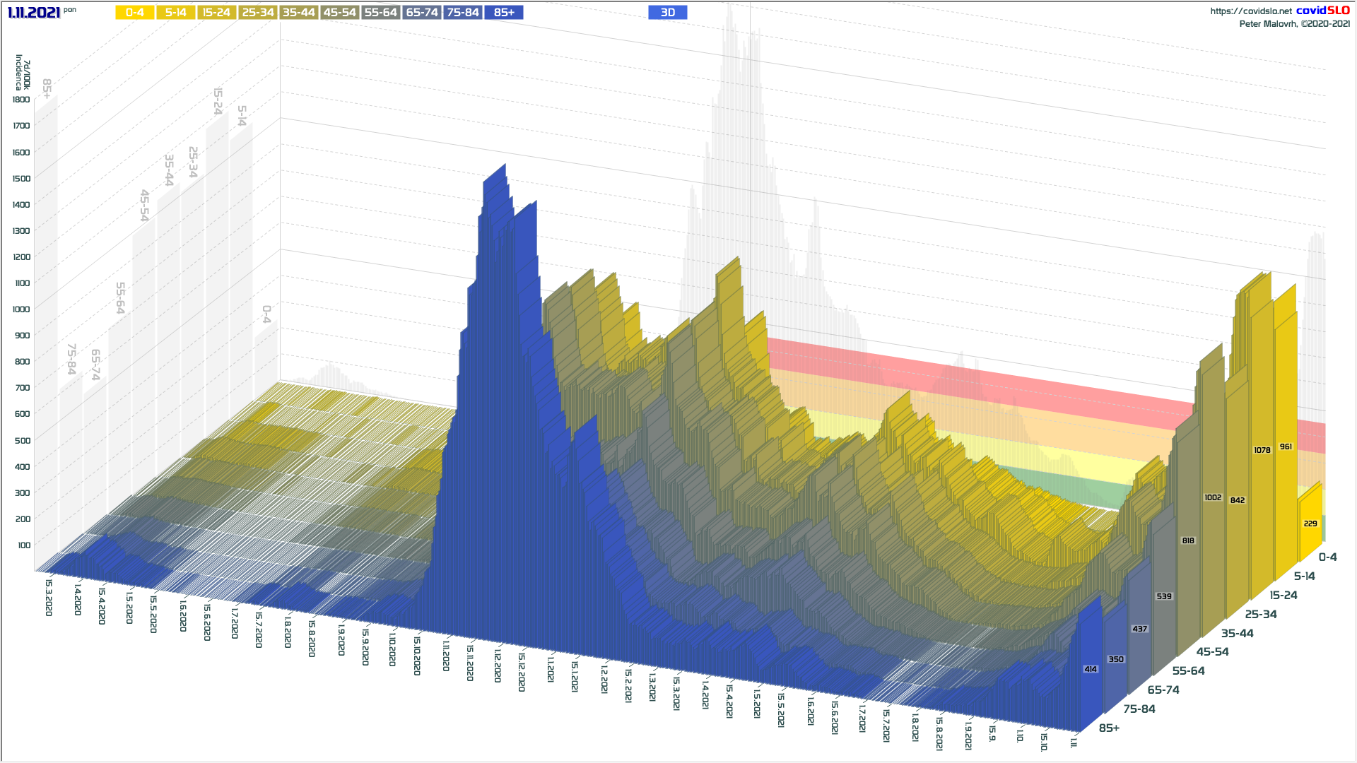Click the 15.11.2020 date axis marker

[x=470, y=662]
